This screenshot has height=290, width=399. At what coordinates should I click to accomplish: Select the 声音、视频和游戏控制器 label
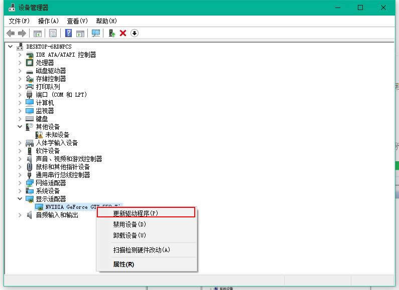[69, 159]
